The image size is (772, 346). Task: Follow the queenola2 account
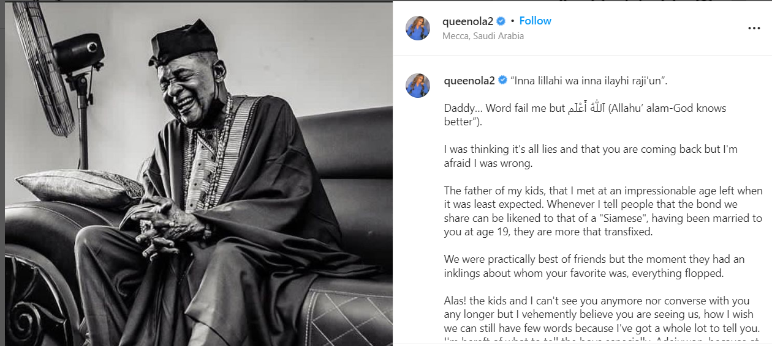(x=535, y=21)
